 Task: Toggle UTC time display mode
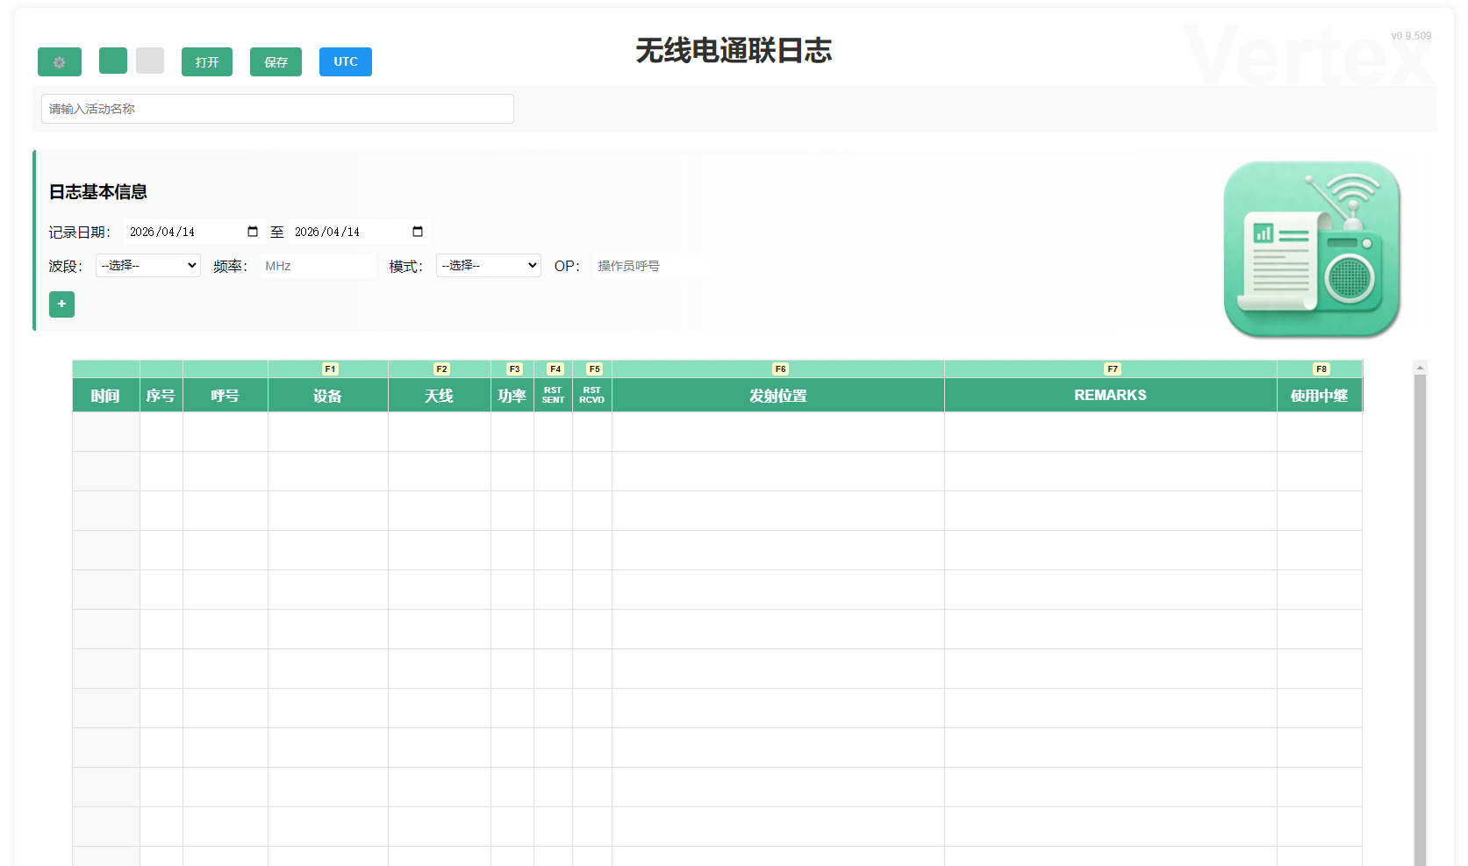[345, 61]
